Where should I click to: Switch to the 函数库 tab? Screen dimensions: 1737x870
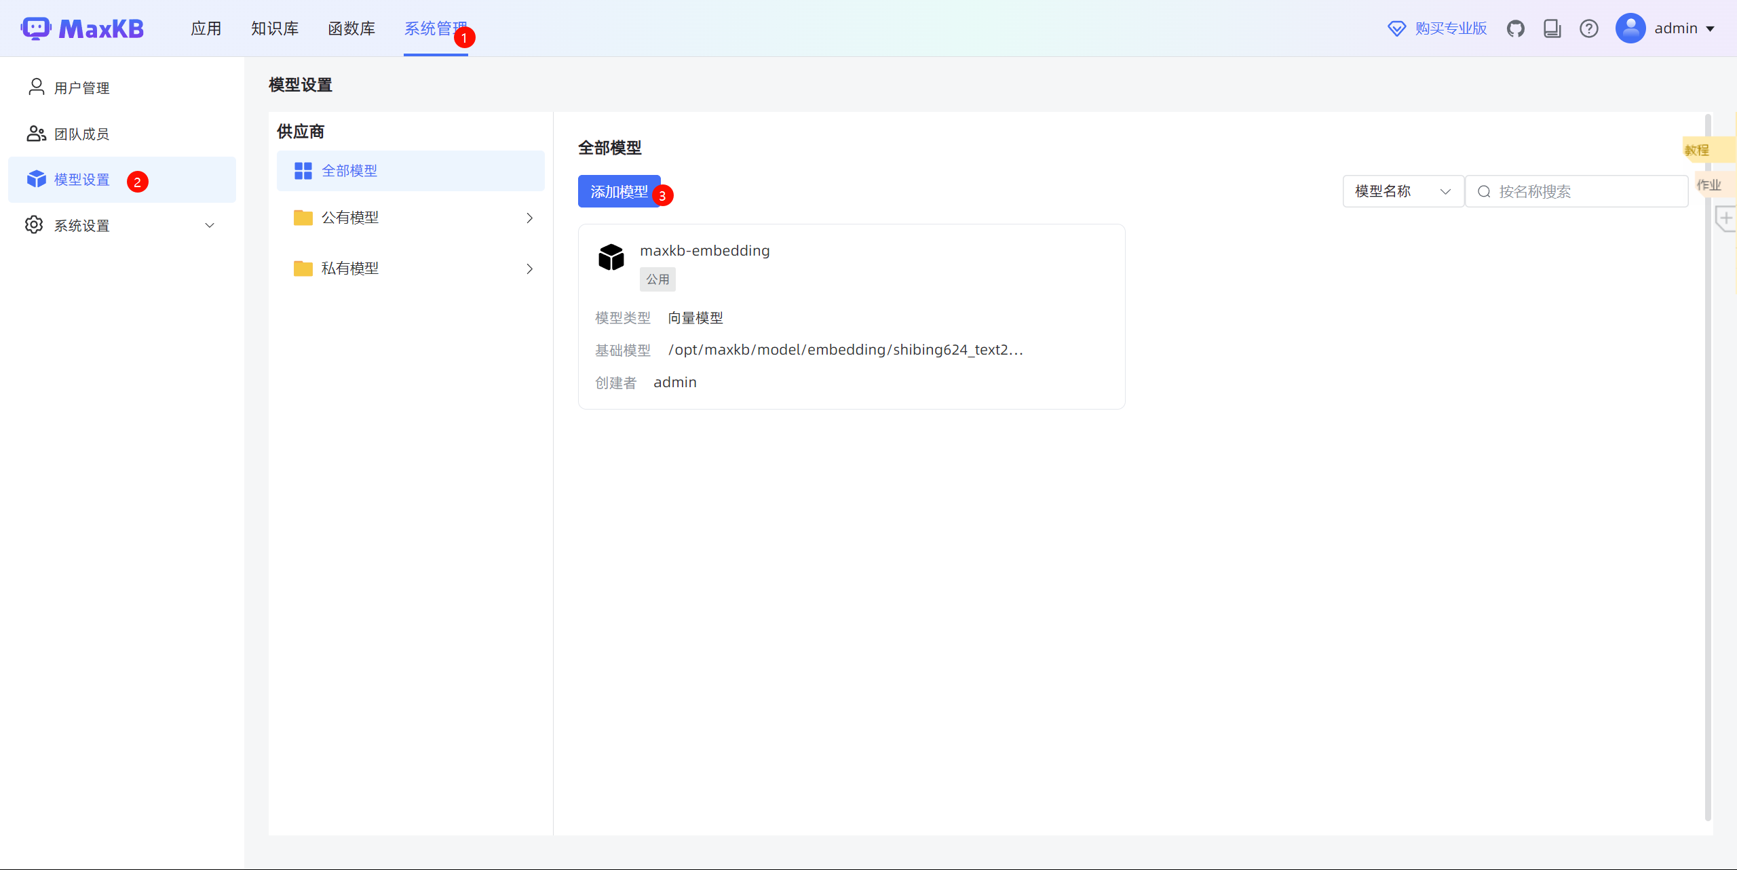351,28
